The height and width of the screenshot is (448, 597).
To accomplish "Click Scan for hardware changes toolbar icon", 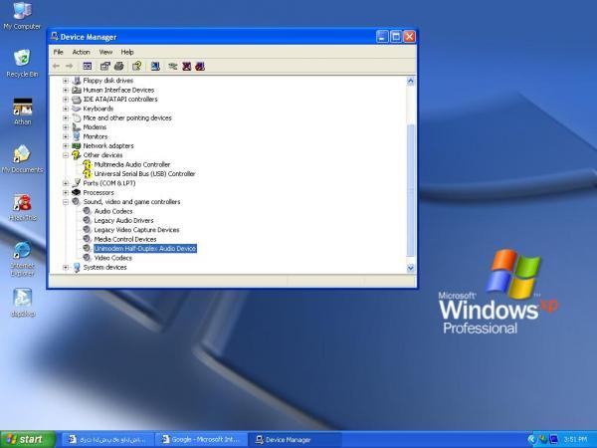I will coord(155,67).
